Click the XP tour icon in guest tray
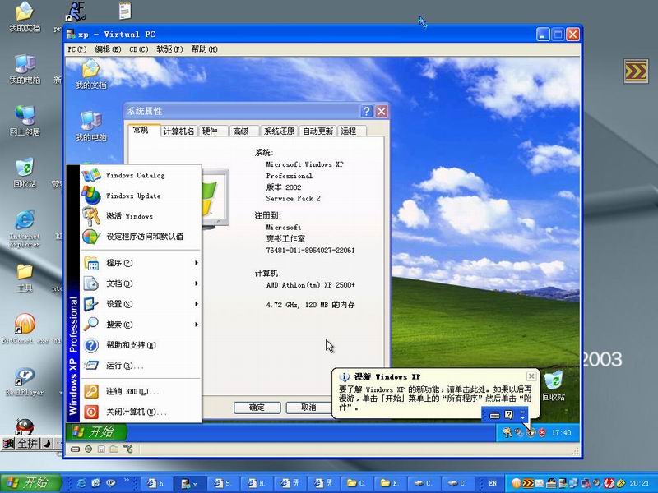This screenshot has height=493, width=658. (x=531, y=432)
